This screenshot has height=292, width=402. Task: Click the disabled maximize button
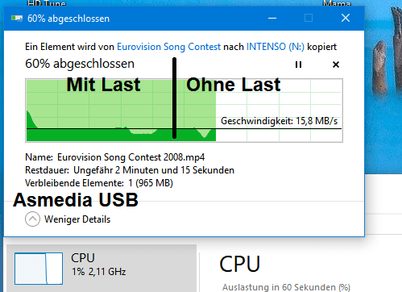[x=309, y=19]
